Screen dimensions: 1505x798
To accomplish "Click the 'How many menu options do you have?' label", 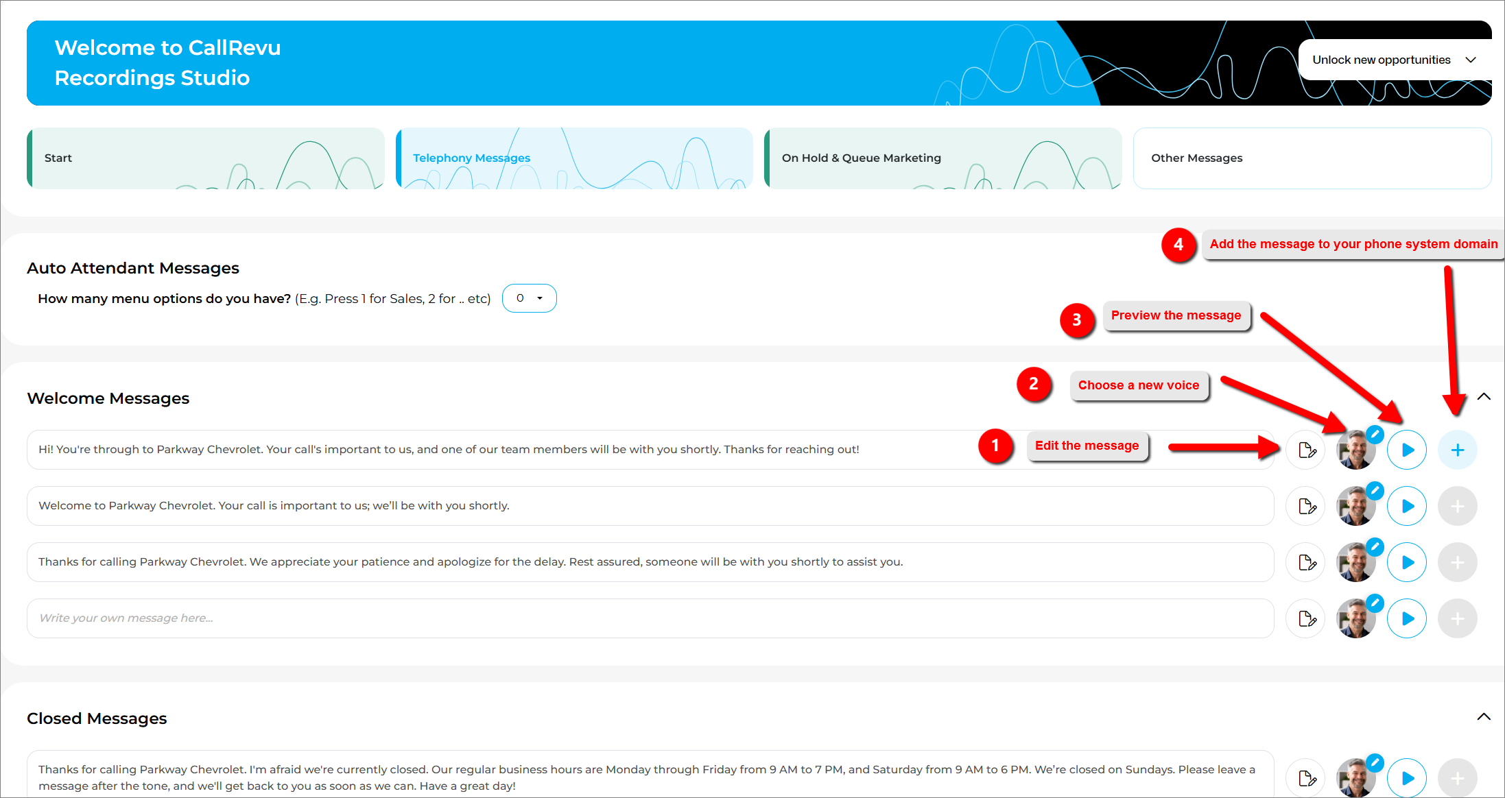I will click(x=165, y=299).
